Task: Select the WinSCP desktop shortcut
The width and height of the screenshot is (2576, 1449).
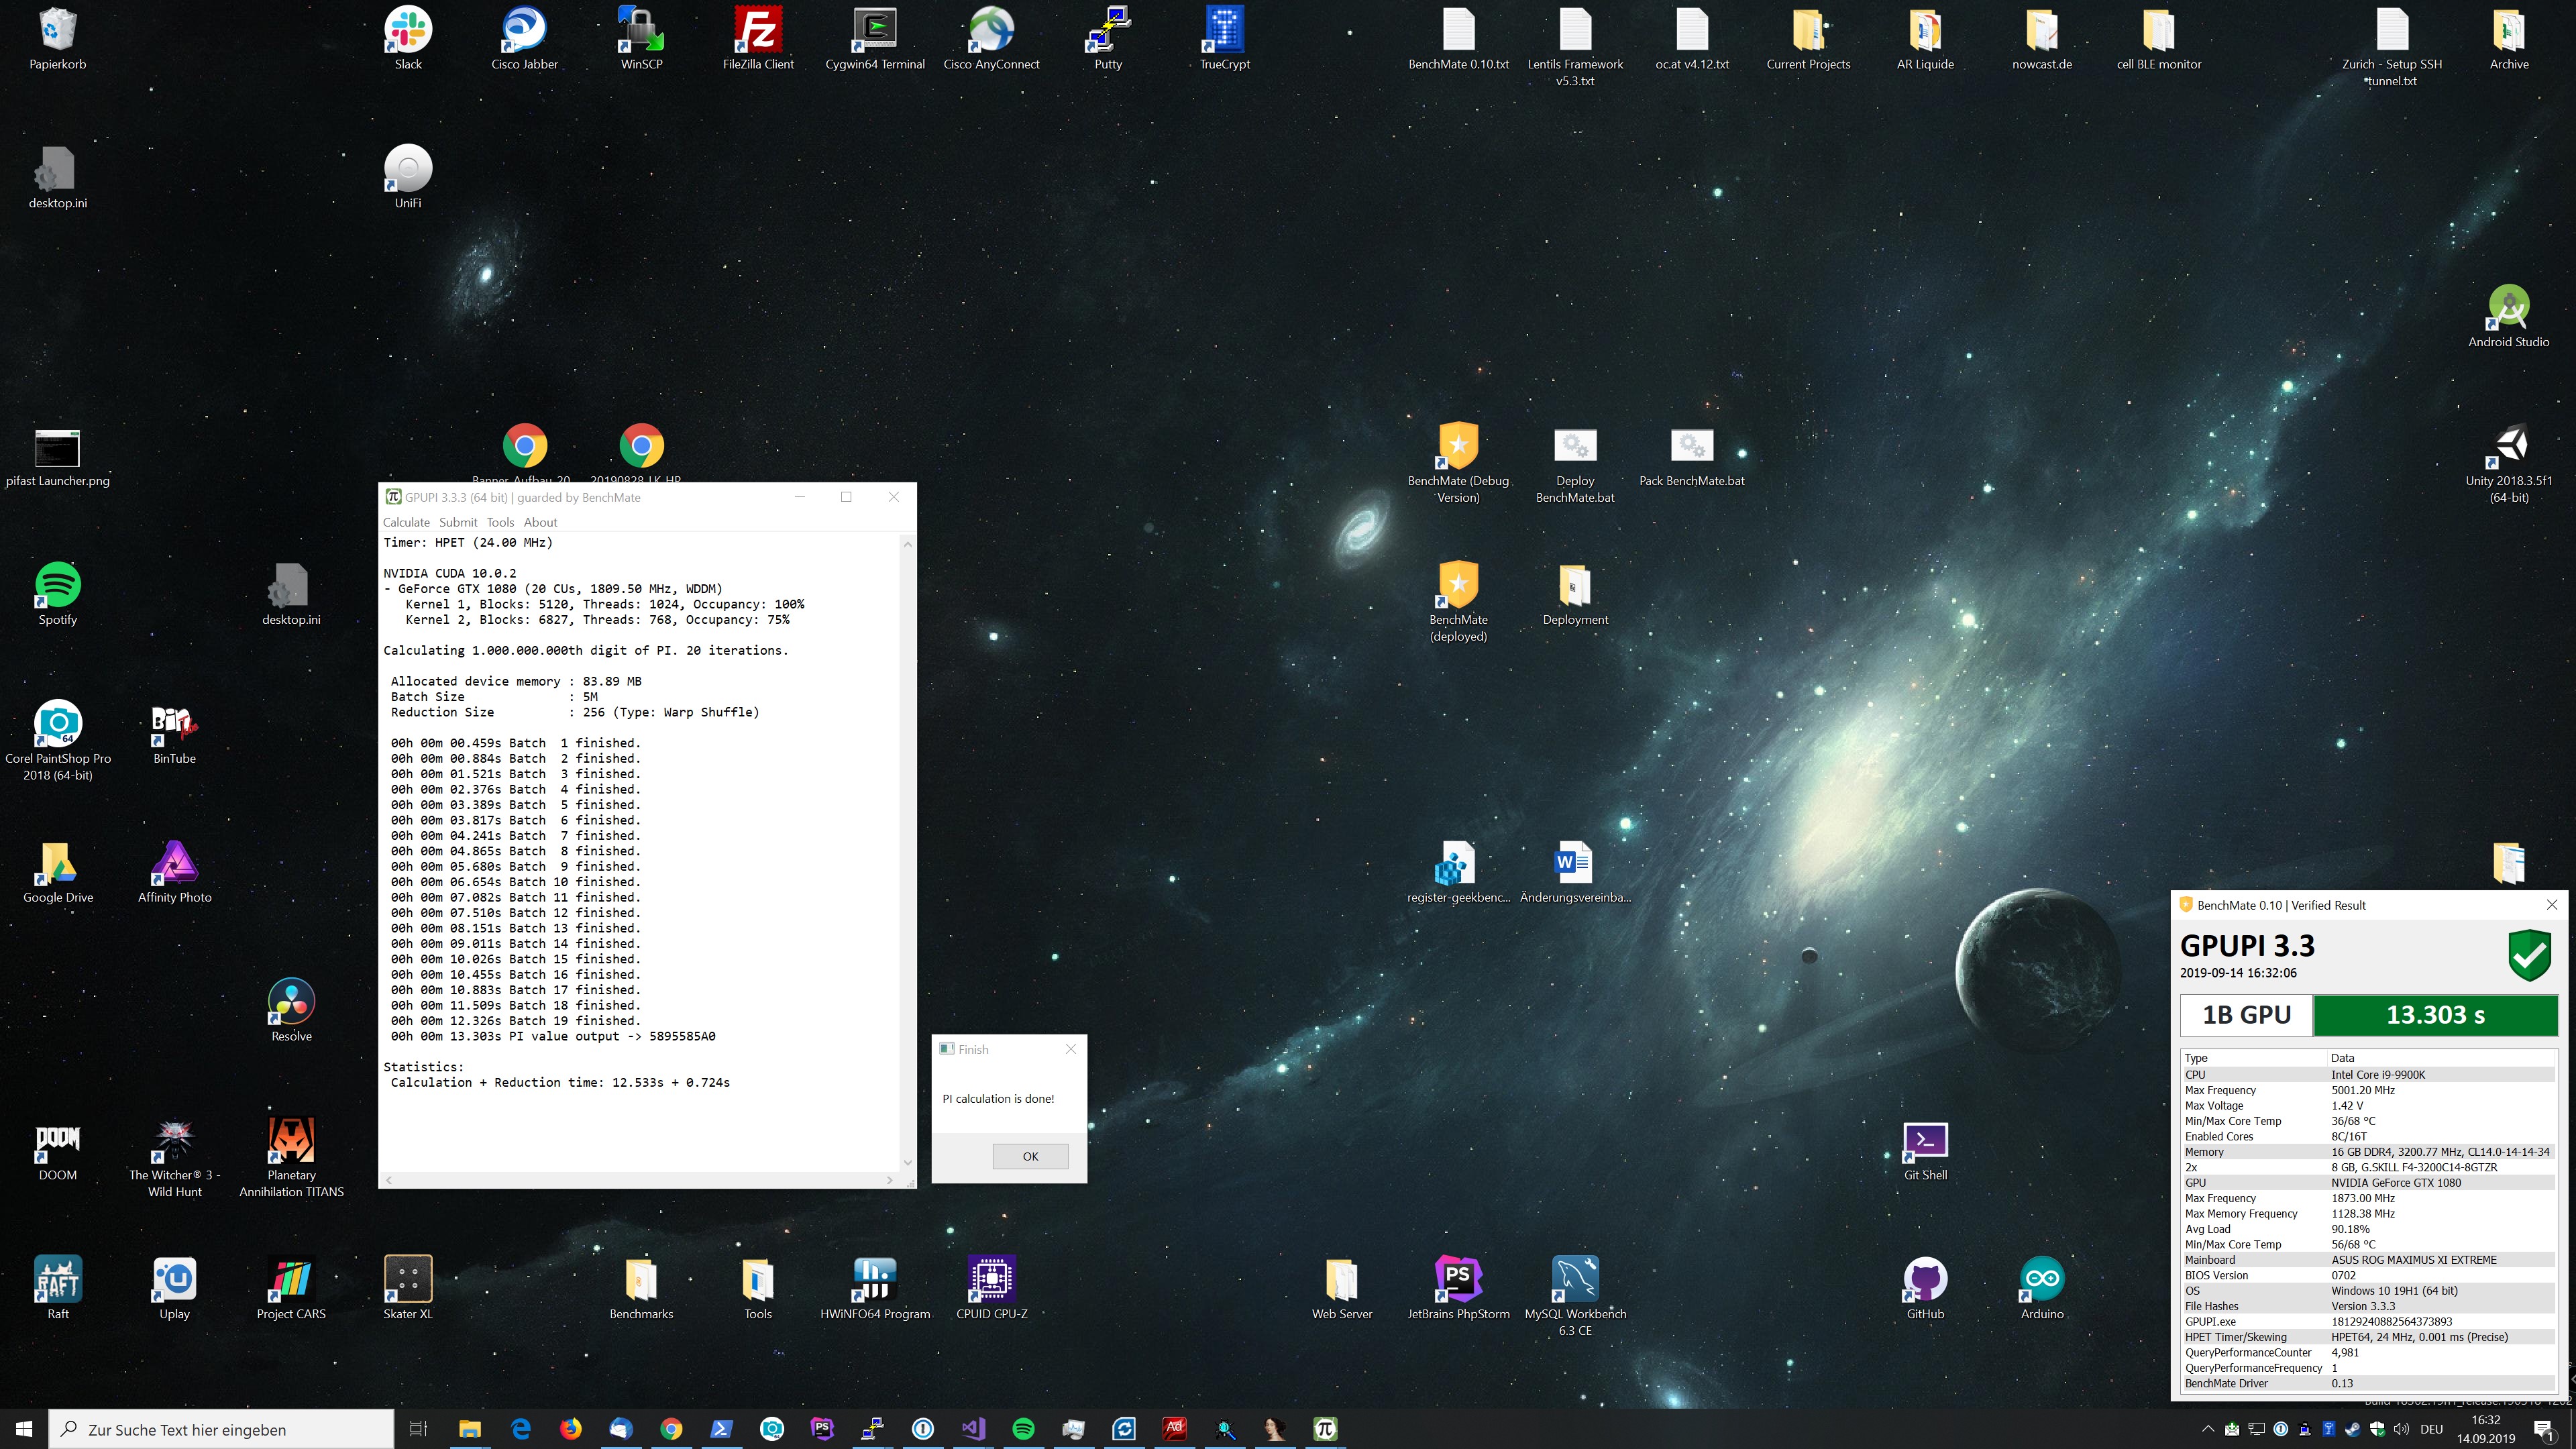Action: pos(641,38)
